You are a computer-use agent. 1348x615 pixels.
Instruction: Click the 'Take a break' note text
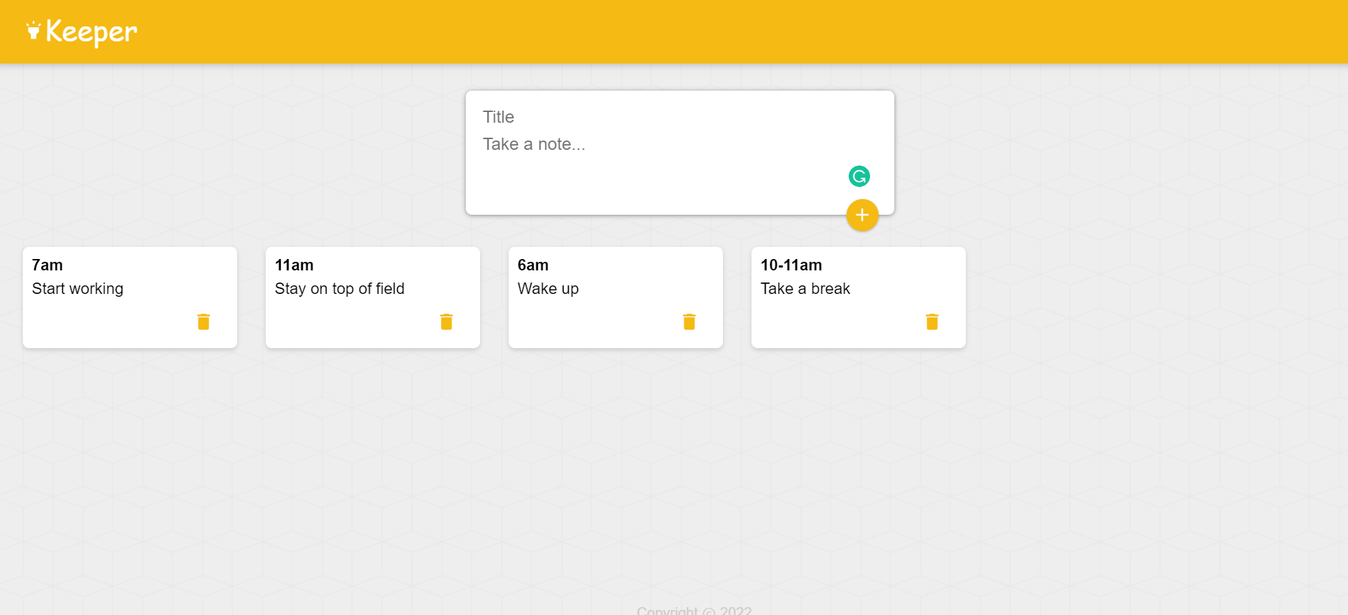pyautogui.click(x=805, y=289)
